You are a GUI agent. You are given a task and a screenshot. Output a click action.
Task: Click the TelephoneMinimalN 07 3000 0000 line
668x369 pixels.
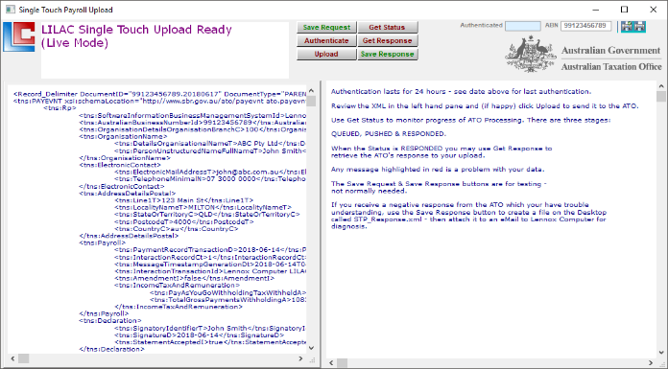[210, 179]
